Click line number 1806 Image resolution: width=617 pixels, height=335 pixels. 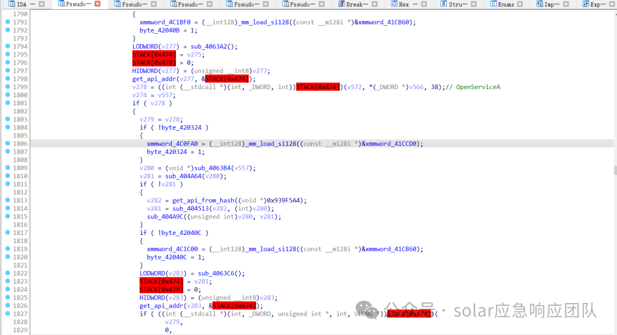point(20,143)
